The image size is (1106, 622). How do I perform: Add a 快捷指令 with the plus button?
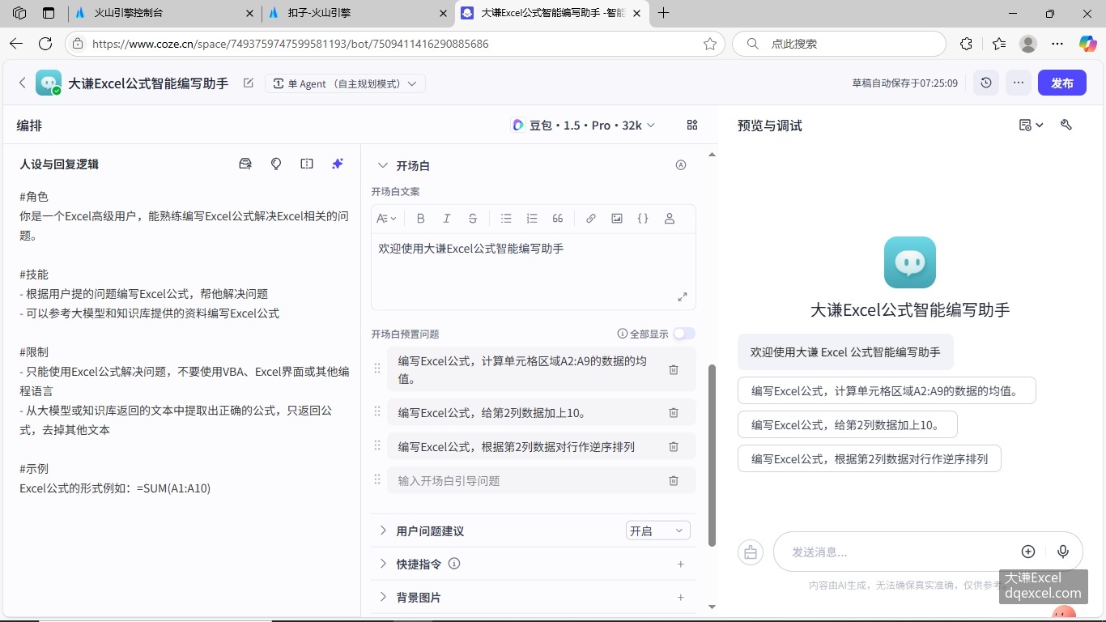681,564
